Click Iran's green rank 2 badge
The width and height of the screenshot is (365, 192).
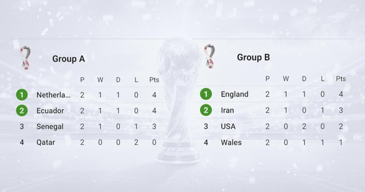pos(206,110)
